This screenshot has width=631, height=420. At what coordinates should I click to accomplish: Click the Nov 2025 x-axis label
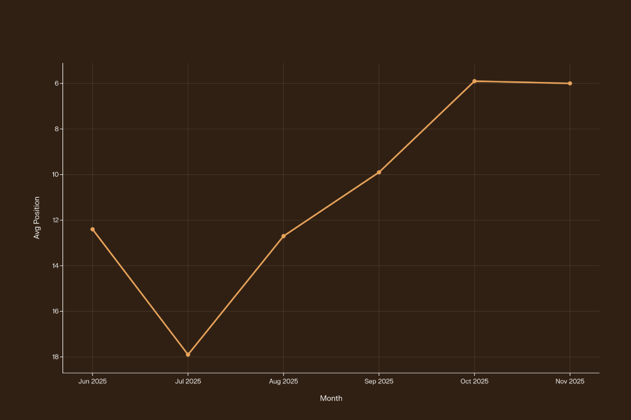click(570, 382)
